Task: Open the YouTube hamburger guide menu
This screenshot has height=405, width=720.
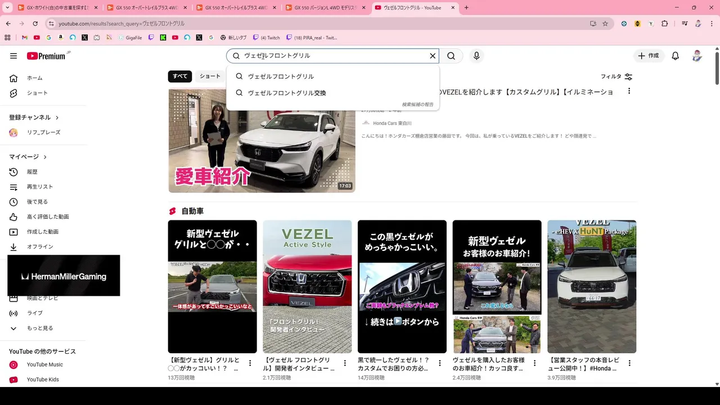Action: click(13, 56)
